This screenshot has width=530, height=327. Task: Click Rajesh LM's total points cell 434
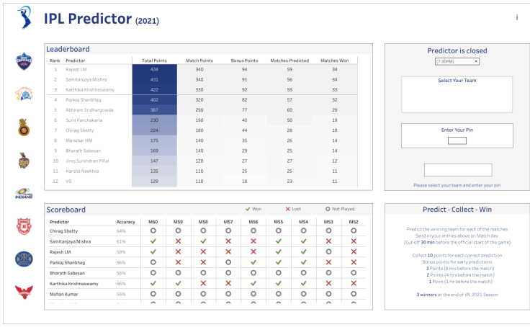click(x=155, y=69)
